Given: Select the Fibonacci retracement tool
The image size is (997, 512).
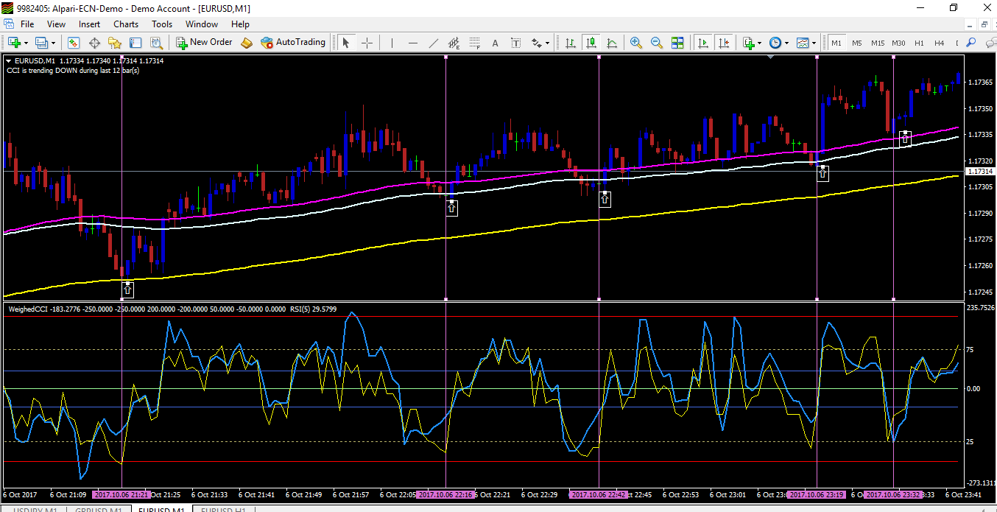Looking at the screenshot, I should pos(475,43).
